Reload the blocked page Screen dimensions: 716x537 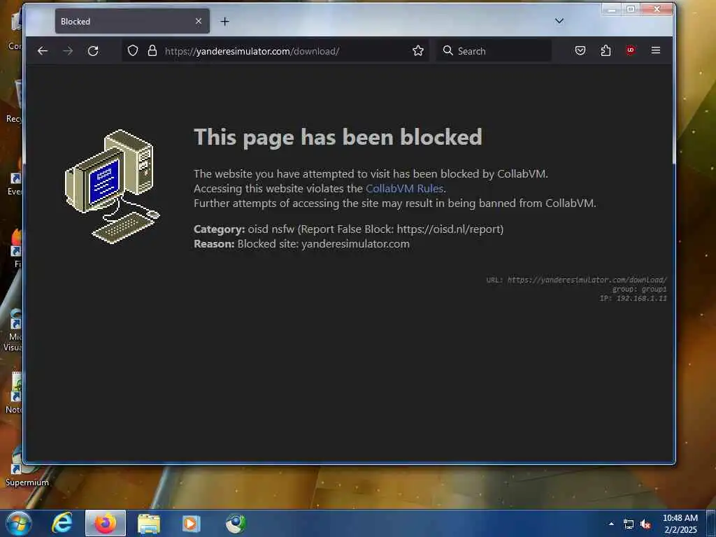point(93,50)
